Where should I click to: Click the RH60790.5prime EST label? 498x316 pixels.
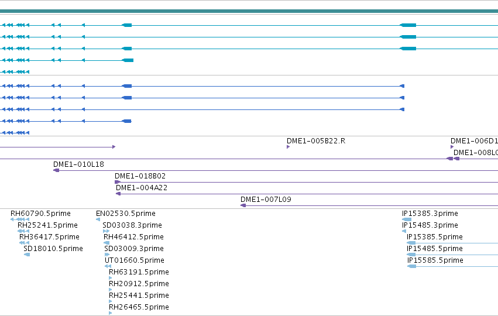pyautogui.click(x=40, y=214)
